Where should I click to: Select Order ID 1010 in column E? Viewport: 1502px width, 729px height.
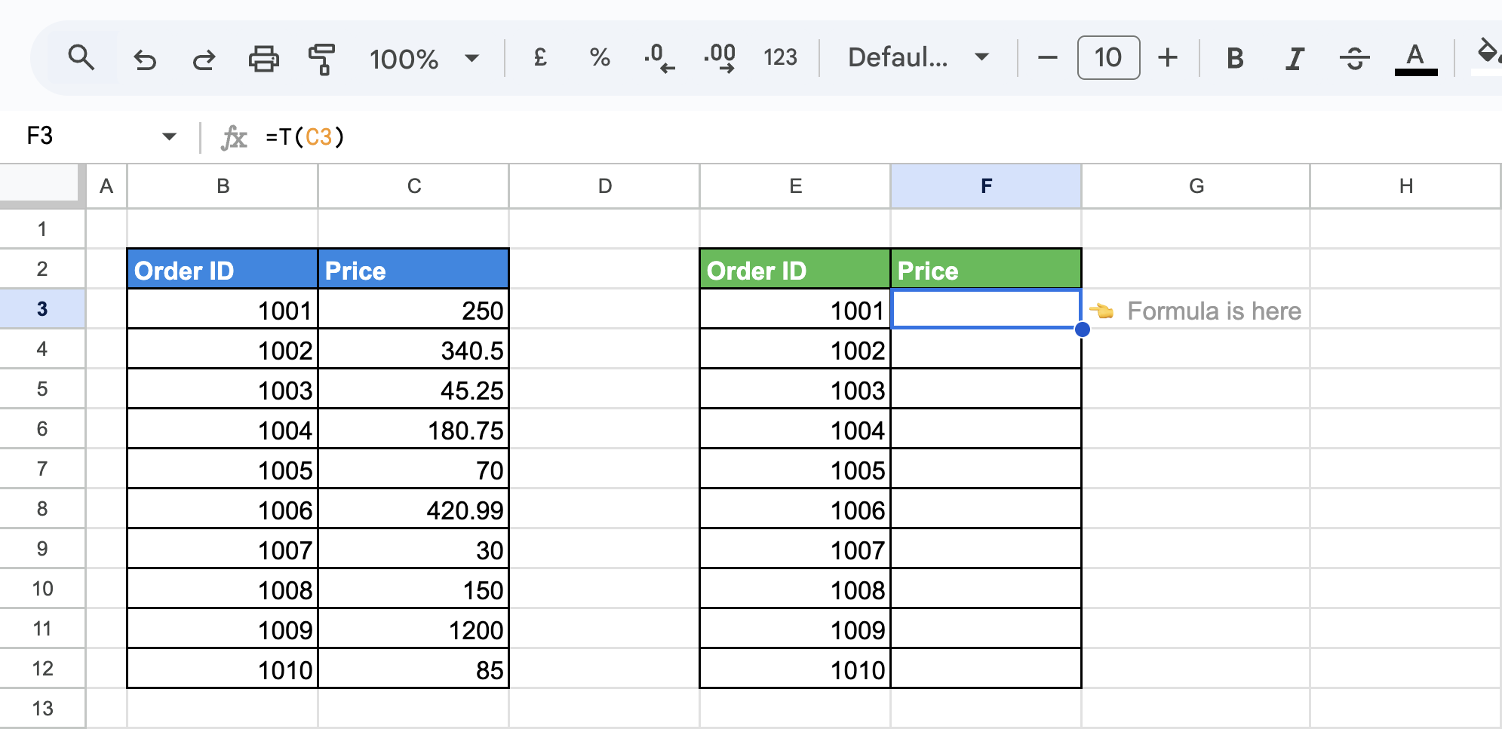(795, 669)
